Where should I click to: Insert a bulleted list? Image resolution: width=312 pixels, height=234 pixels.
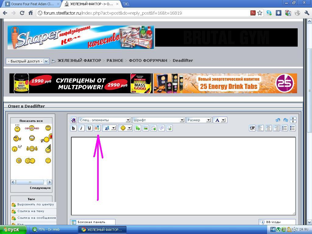click(x=292, y=128)
